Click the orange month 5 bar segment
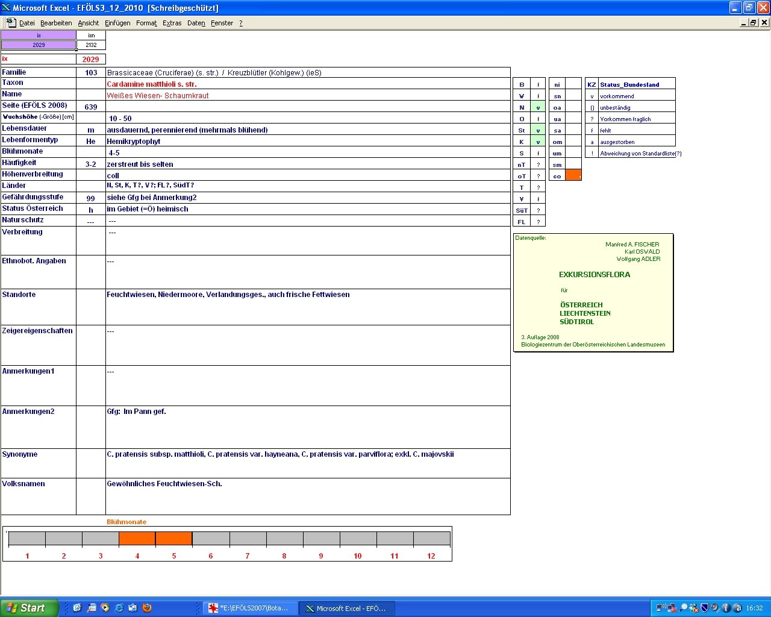The image size is (771, 617). point(173,539)
